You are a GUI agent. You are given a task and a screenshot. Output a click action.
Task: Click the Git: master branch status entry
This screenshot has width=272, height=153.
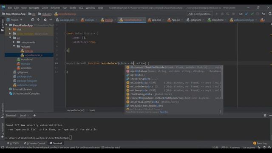tap(249, 147)
